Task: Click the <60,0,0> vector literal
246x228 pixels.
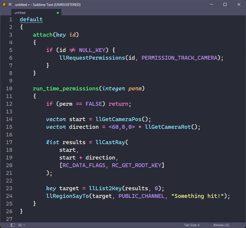Action: click(x=122, y=127)
